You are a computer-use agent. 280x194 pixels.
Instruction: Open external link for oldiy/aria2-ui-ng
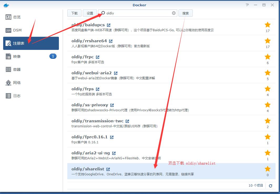(x=114, y=153)
